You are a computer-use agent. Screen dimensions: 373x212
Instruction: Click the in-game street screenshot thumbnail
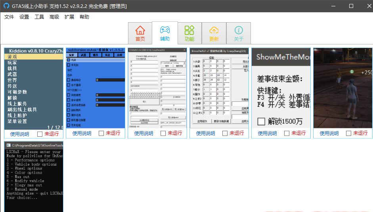coord(343,88)
